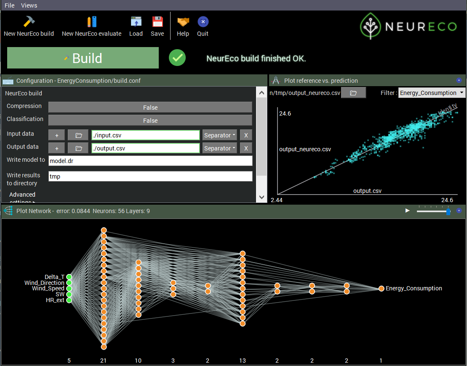
Task: Click the Plot reference vs. prediction icon
Action: point(276,81)
